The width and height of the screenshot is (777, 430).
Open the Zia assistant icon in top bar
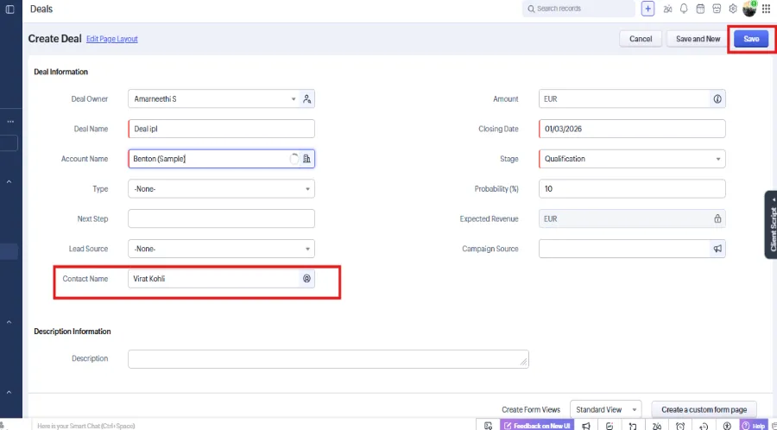pyautogui.click(x=667, y=9)
